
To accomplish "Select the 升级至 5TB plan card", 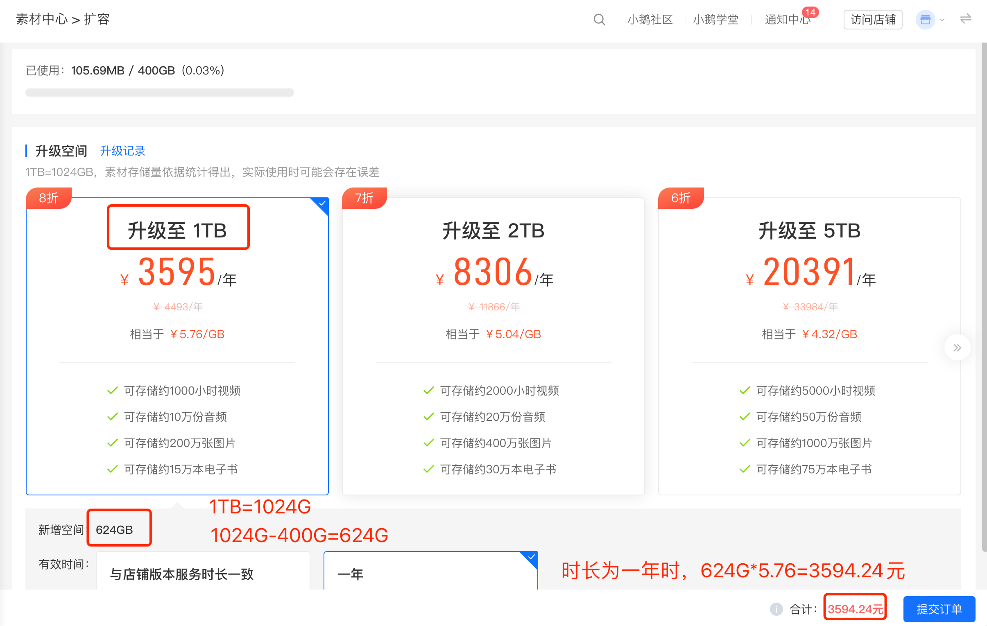I will pyautogui.click(x=809, y=346).
